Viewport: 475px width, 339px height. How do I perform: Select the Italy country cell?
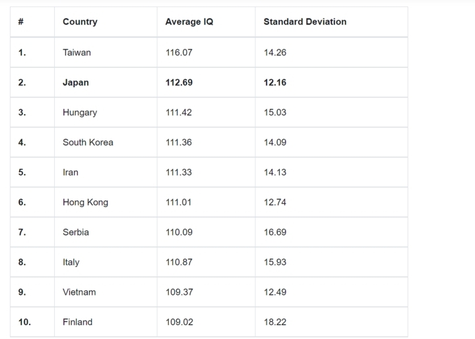pyautogui.click(x=71, y=262)
